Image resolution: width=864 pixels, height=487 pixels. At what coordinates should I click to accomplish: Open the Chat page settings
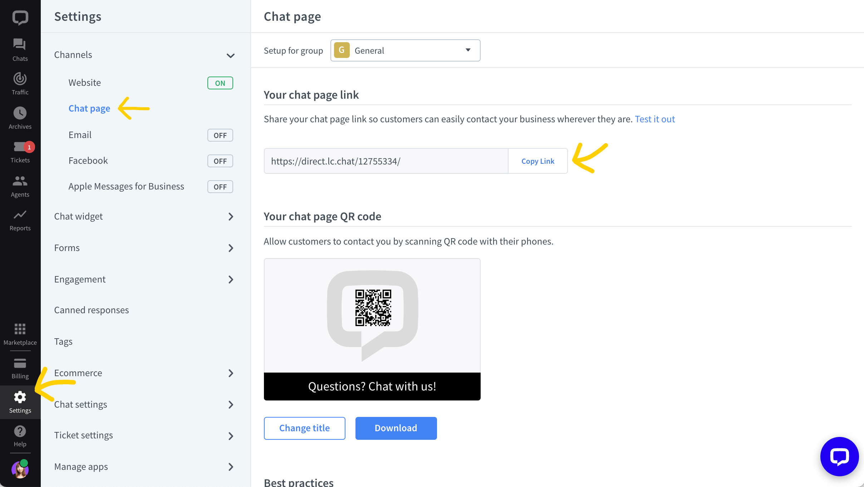(89, 108)
